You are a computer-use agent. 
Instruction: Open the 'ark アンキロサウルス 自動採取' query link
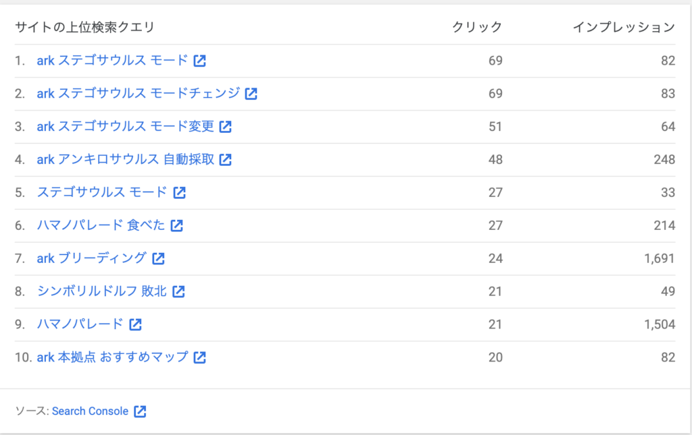click(x=125, y=160)
